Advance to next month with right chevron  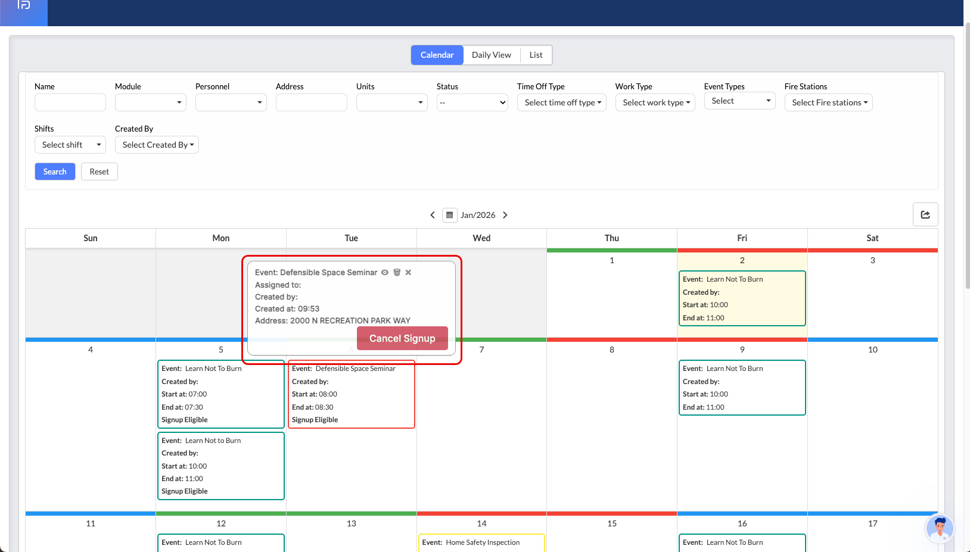[505, 215]
